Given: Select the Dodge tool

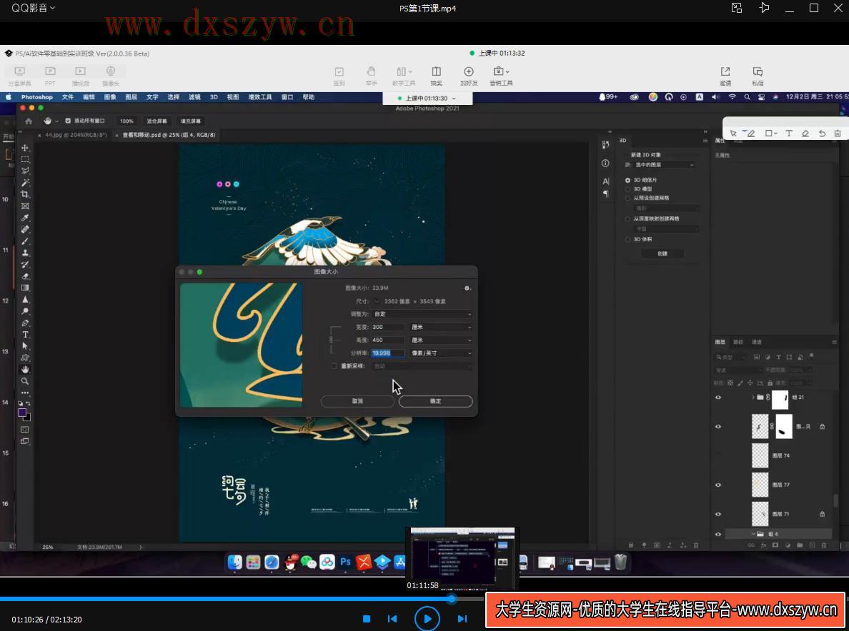Looking at the screenshot, I should [25, 311].
